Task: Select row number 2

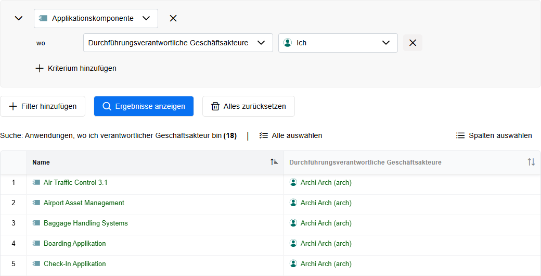Action: (14, 203)
